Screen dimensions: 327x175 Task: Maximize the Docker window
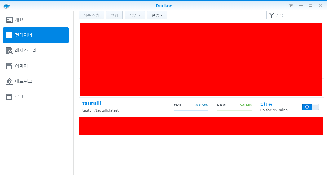click(311, 6)
